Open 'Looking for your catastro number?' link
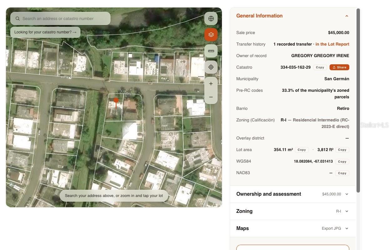The height and width of the screenshot is (250, 390). [x=45, y=32]
